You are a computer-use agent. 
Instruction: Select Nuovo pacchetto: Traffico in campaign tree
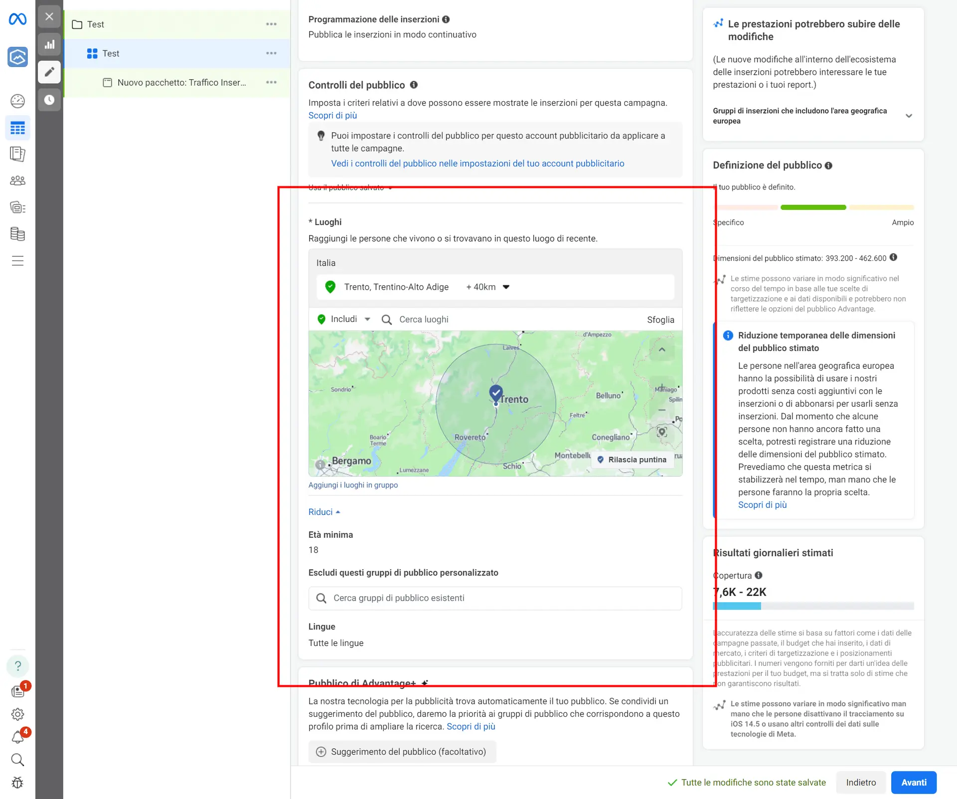[182, 83]
